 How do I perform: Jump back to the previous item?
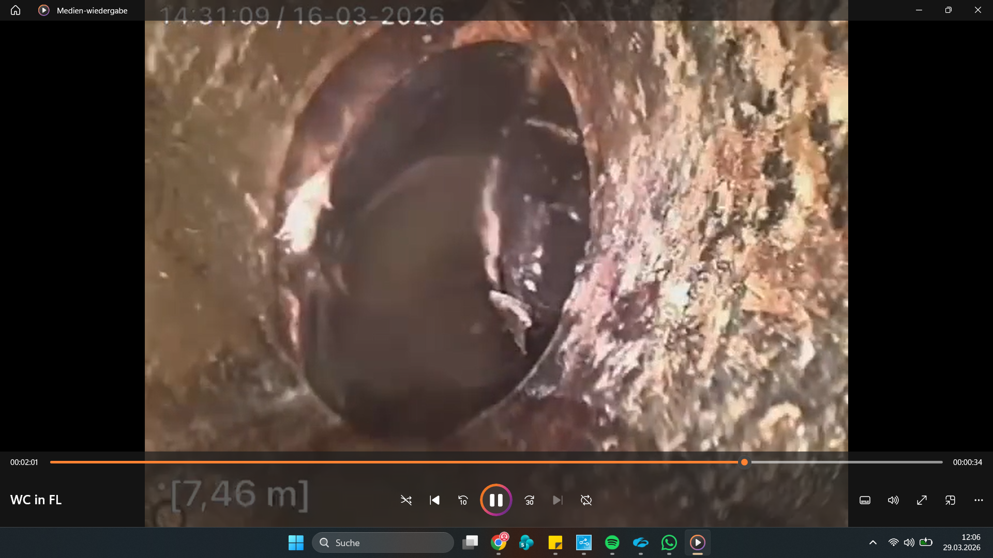(x=435, y=500)
